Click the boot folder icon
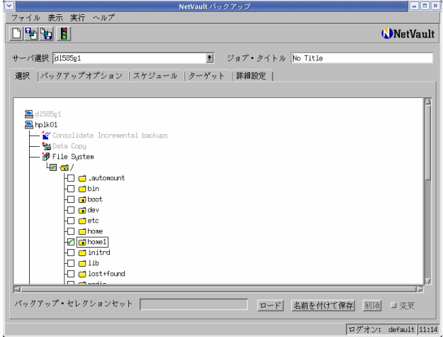443x337 pixels. 82,199
